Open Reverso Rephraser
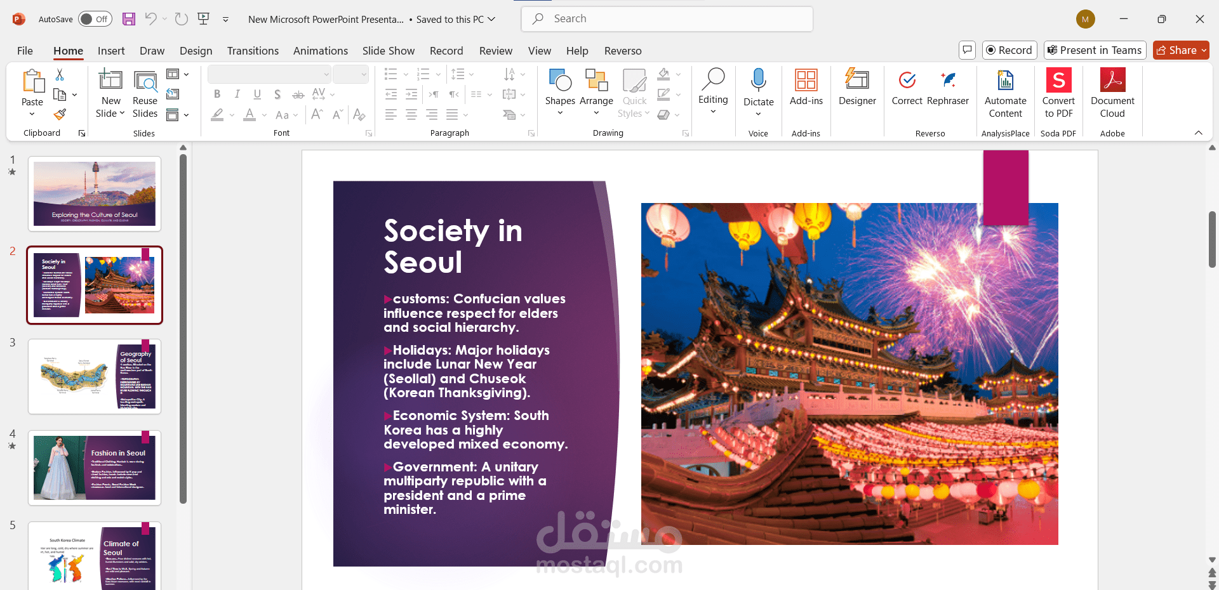 click(x=948, y=88)
